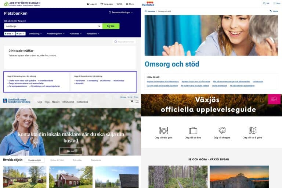
Task: Focus the Platsbanken search input field
Action: tap(51, 26)
